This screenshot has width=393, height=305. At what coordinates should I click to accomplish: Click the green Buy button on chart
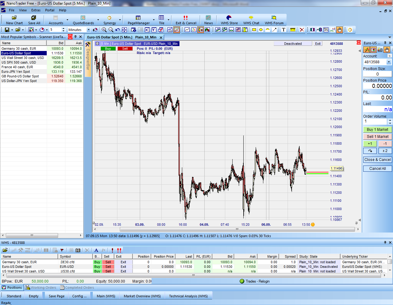click(x=108, y=49)
